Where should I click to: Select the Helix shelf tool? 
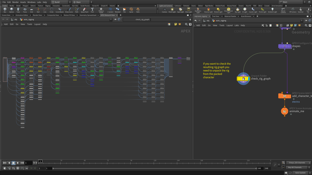coord(138,10)
